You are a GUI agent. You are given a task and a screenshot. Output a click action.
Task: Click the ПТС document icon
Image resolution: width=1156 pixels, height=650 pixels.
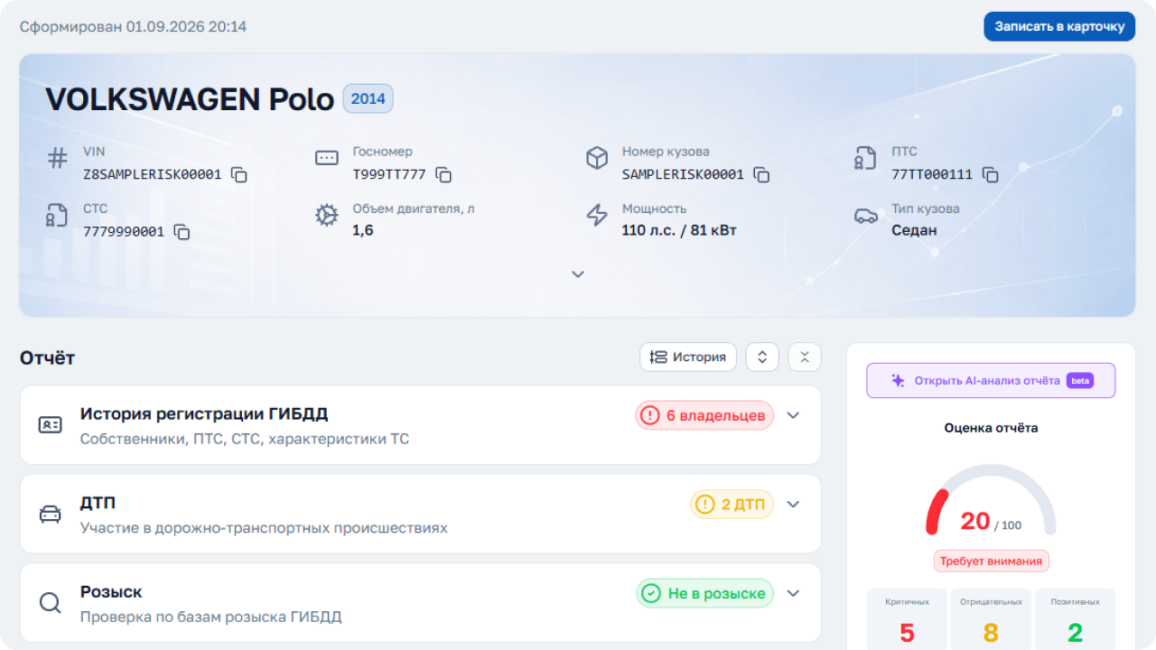click(865, 159)
